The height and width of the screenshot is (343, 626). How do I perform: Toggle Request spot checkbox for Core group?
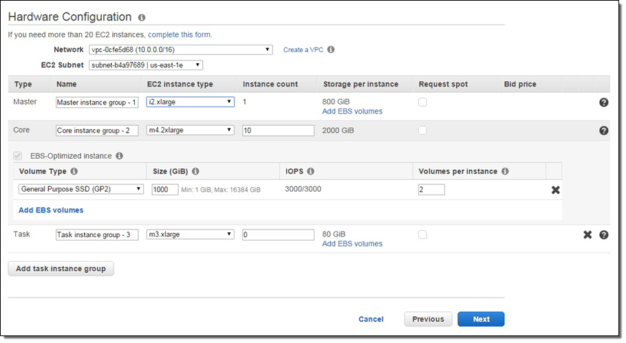(x=422, y=131)
